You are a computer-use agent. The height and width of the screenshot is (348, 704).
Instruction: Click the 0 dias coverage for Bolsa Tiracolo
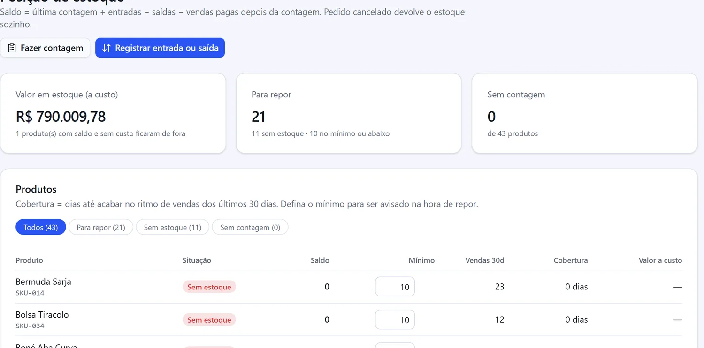[576, 320]
